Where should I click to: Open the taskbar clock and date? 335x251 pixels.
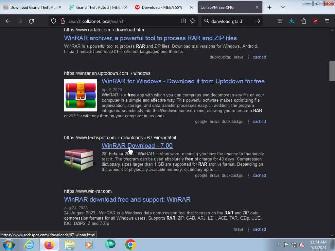318,245
